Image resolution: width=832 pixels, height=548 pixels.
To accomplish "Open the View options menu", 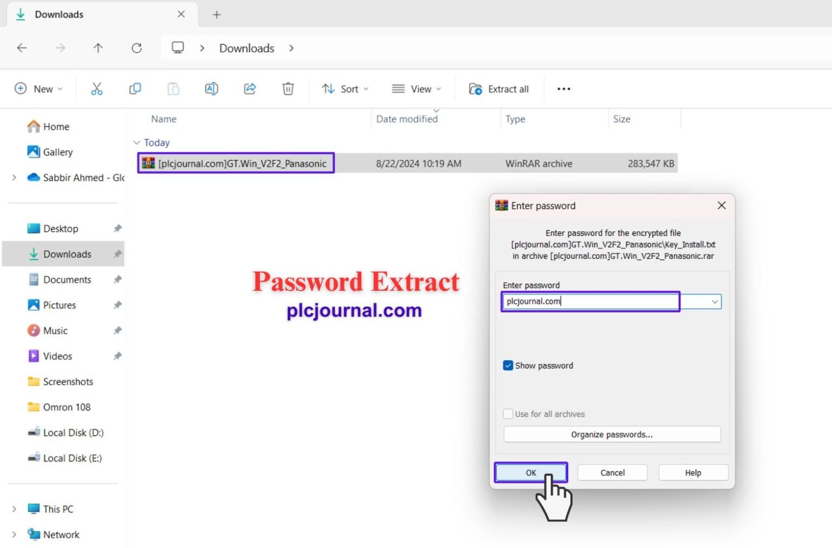I will [x=417, y=89].
